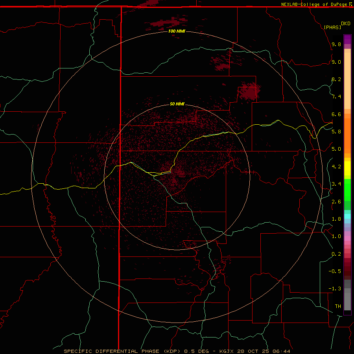Click the 06:44 timestamp
Viewport: 354px width, 354px height.
pos(281,351)
